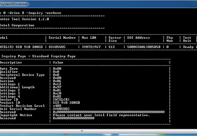Click 'Product Revision Level' row label
The height and width of the screenshot is (136, 197).
tap(22, 106)
